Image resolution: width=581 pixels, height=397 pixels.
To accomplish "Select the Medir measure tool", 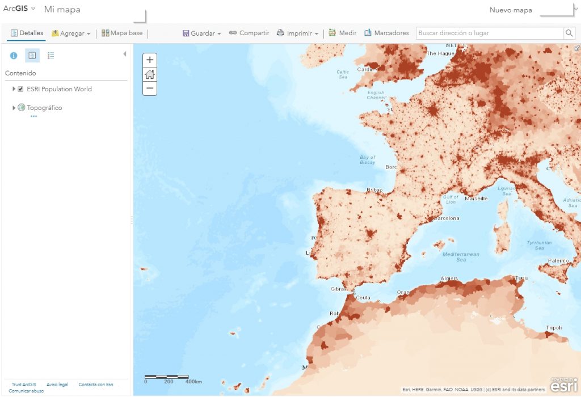I will click(332, 32).
